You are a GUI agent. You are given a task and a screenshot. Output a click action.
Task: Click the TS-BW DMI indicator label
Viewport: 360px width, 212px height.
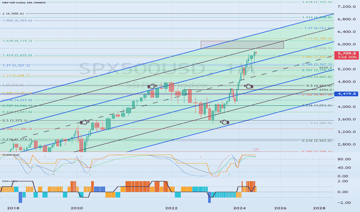click(x=10, y=155)
